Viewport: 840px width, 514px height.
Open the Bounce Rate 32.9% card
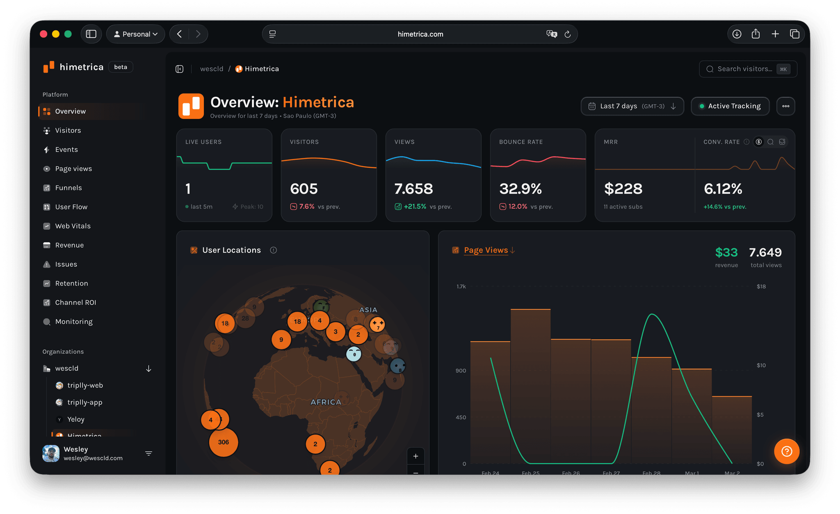click(x=538, y=175)
